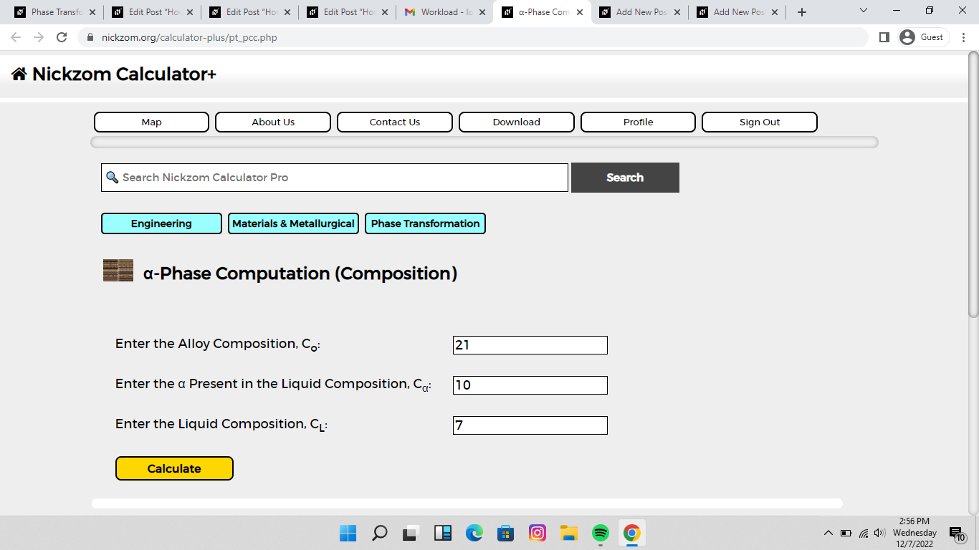
Task: Click the Chrome taskbar icon
Action: (x=631, y=533)
